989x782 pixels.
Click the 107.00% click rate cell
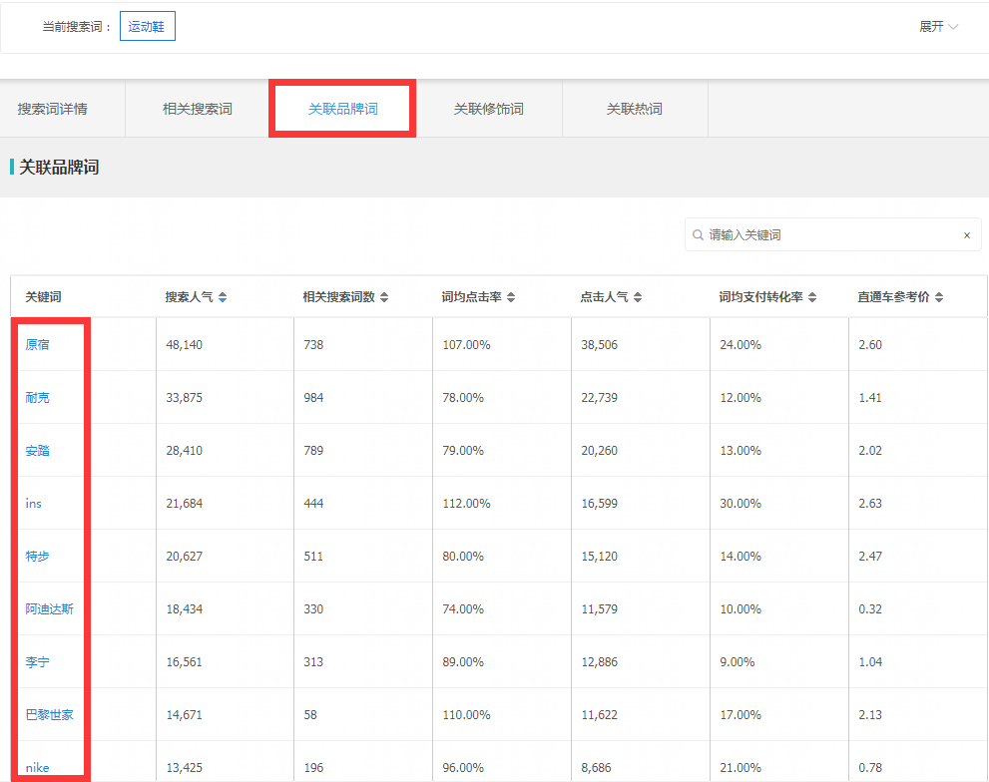466,345
